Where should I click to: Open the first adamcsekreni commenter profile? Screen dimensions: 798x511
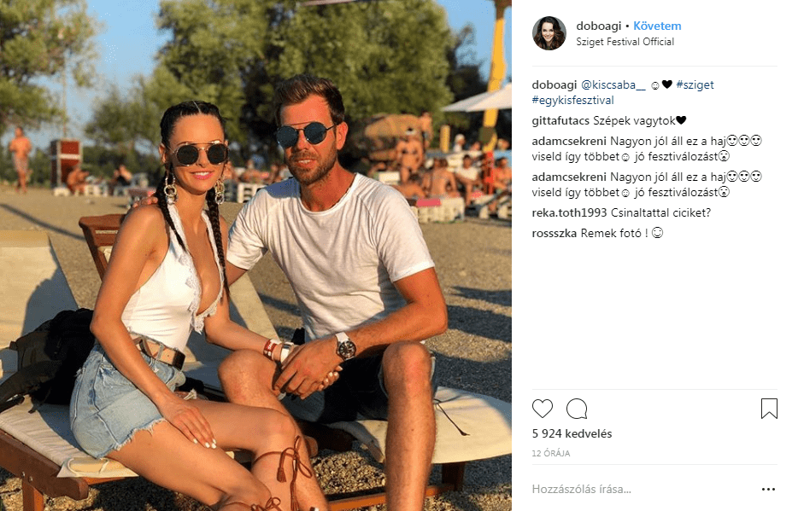[x=569, y=141]
